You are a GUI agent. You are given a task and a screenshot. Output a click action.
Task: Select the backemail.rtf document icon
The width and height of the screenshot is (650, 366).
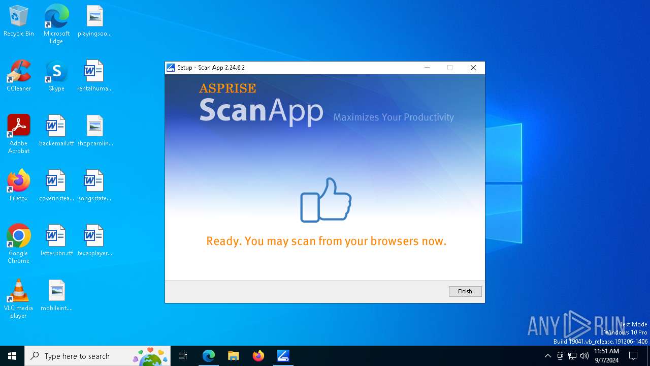pos(56,131)
